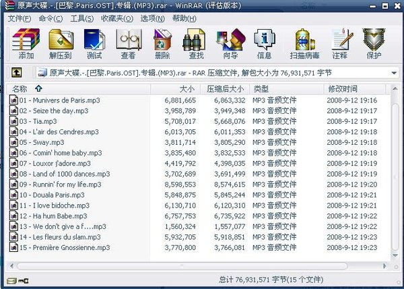This screenshot has height=289, width=404.
Task: Open the 工具(S) menu
Action: tap(82, 19)
